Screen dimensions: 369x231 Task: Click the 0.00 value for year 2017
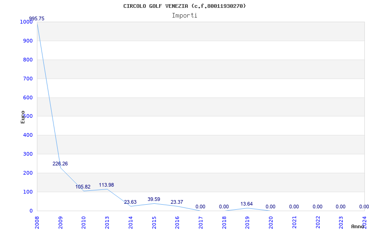pos(200,207)
